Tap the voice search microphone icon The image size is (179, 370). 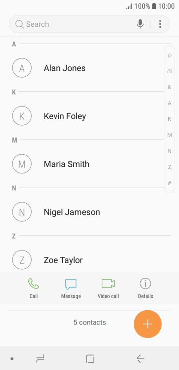tap(140, 24)
